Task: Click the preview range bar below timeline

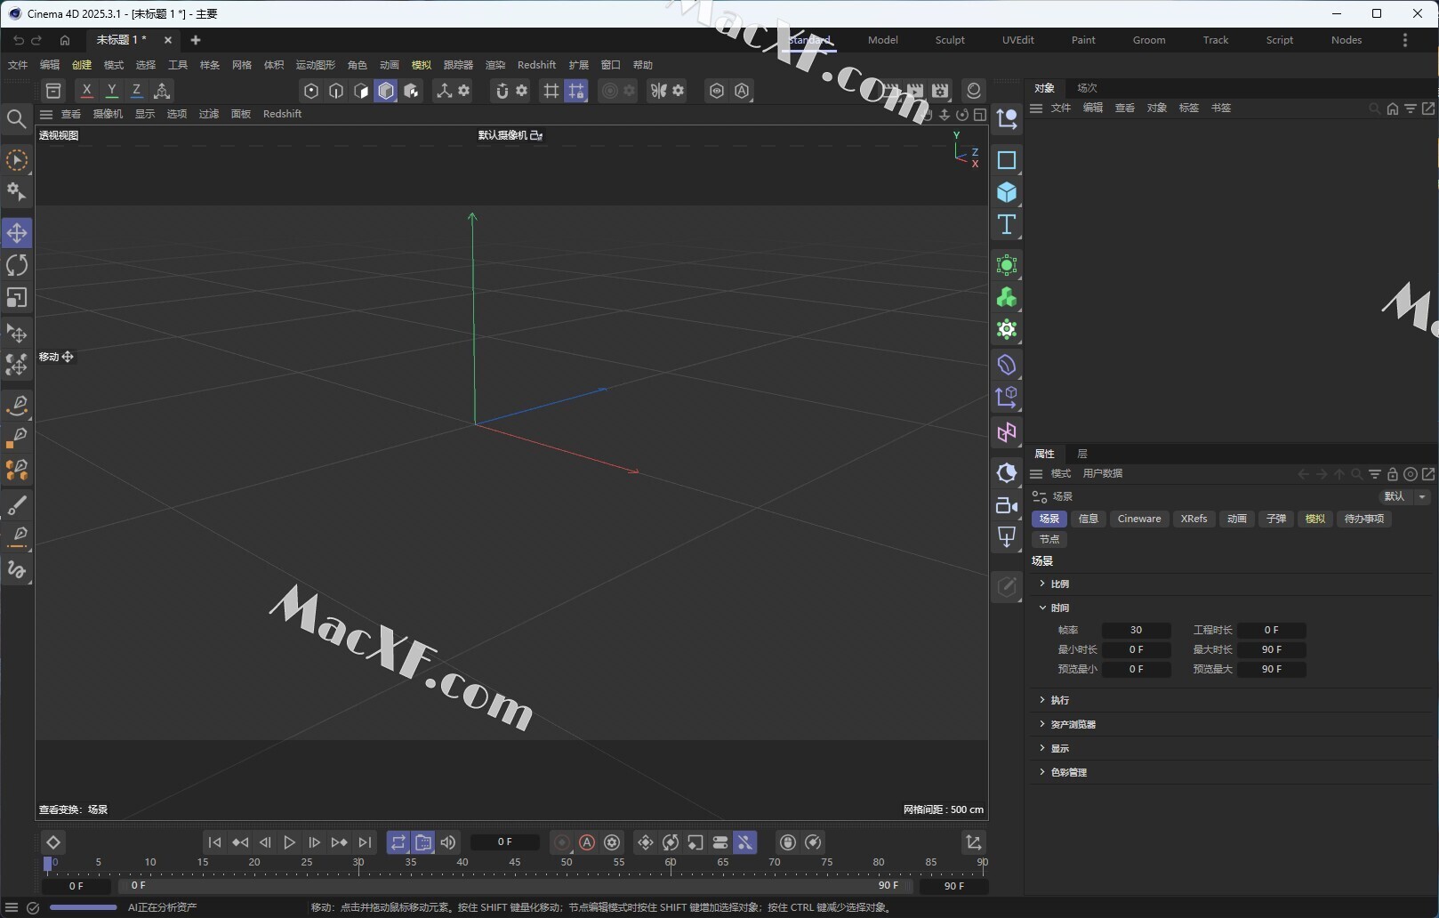Action: [x=515, y=886]
